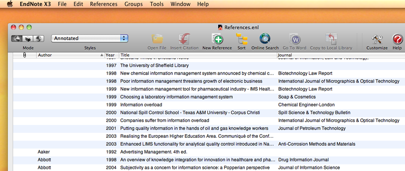The height and width of the screenshot is (171, 405).
Task: Click Copy to Local Library icon
Action: click(331, 39)
